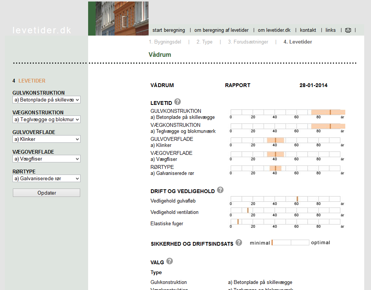Click 'a) Galvaniserede rør' report label
Image resolution: width=371 pixels, height=290 pixels.
pyautogui.click(x=172, y=173)
